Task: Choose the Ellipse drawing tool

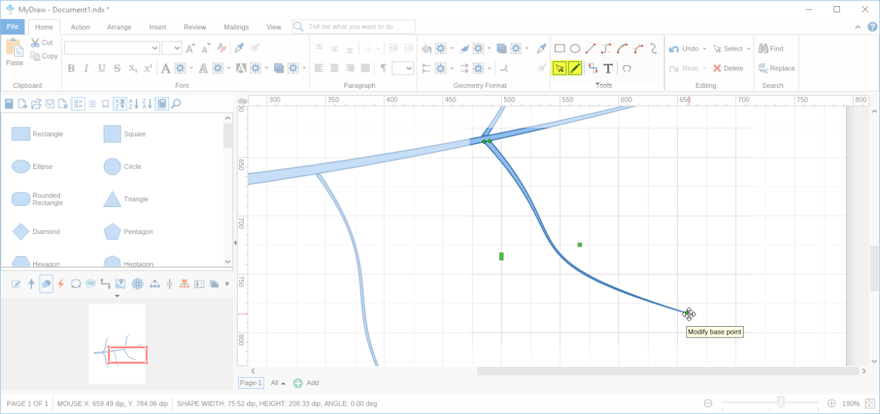Action: 575,48
